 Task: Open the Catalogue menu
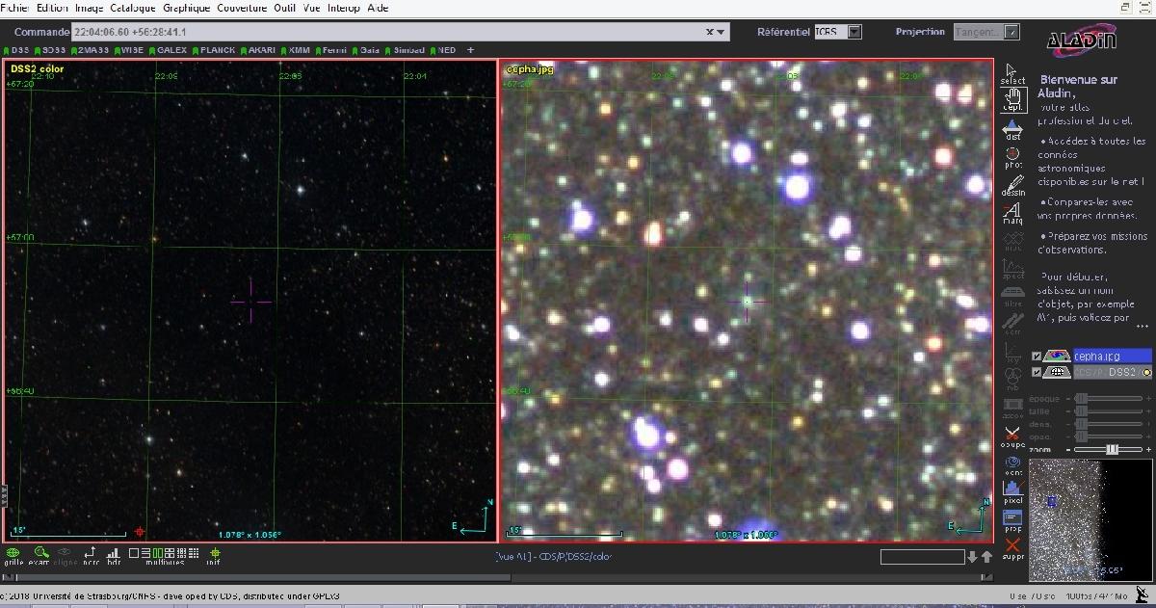pyautogui.click(x=133, y=8)
